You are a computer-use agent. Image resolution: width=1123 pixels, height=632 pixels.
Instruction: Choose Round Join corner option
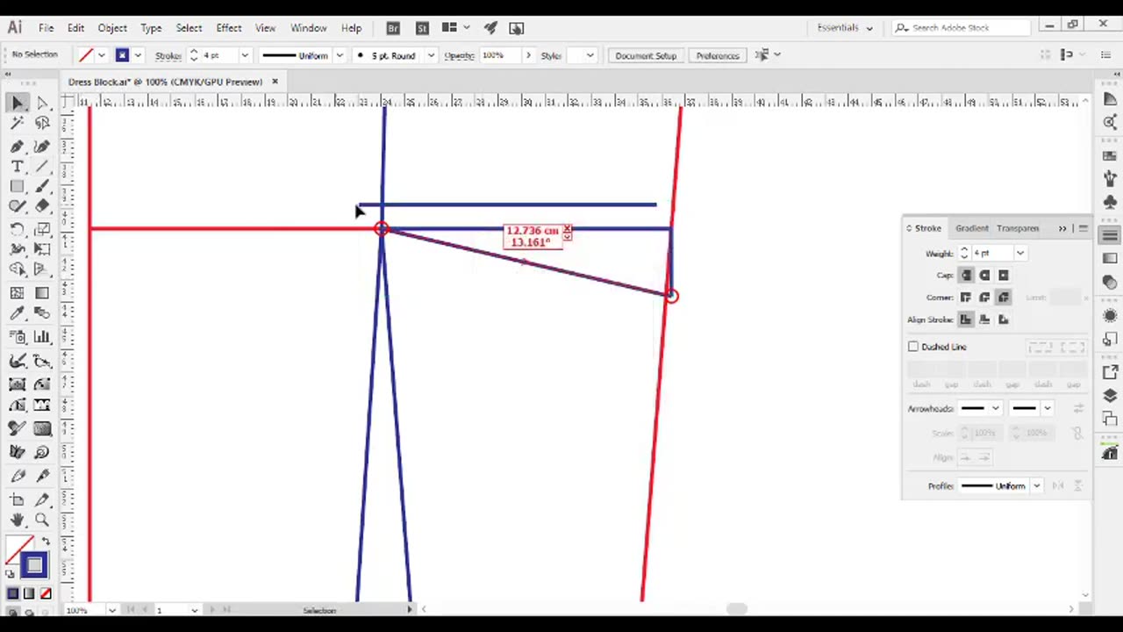coord(984,298)
